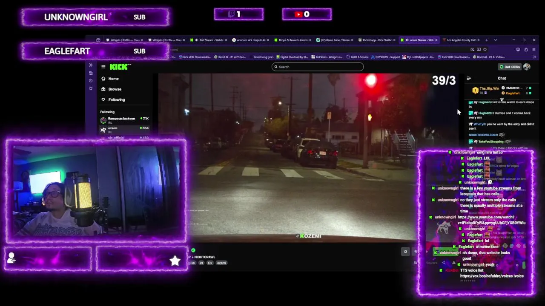
Task: Close the 'ozemi Stream' tab
Action: pos(436,40)
